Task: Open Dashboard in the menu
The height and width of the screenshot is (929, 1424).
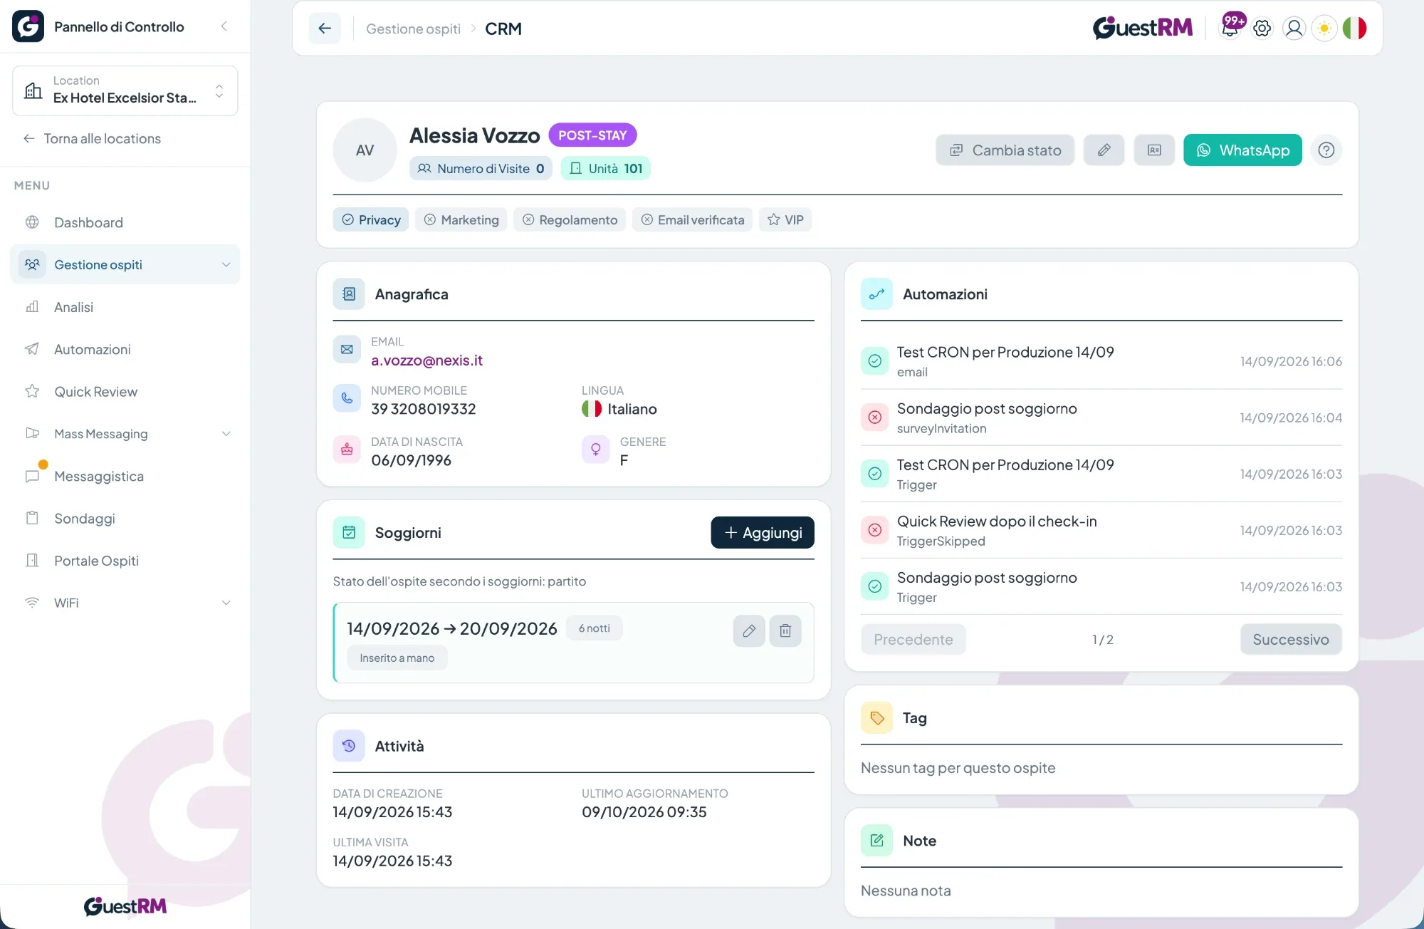Action: point(125,222)
